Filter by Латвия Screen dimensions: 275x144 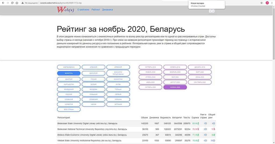(93, 84)
